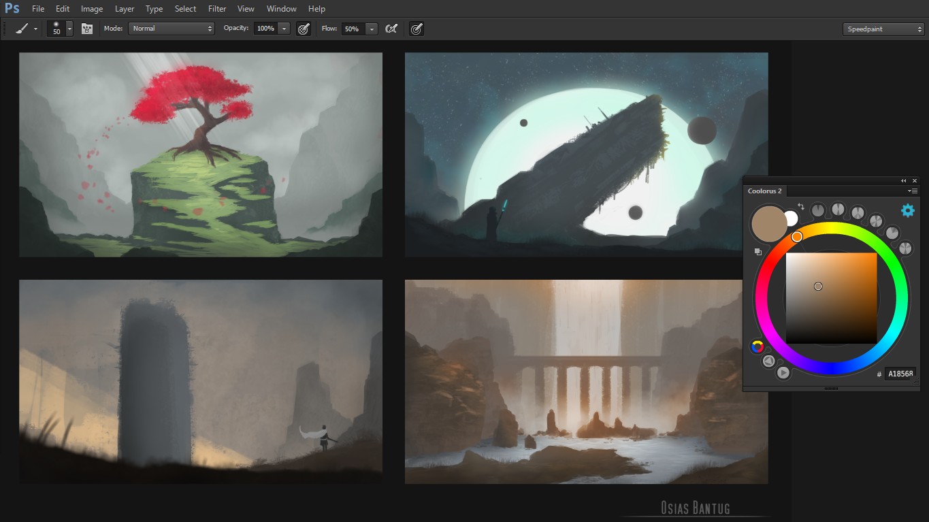Image resolution: width=929 pixels, height=522 pixels.
Task: Open Coolorus settings gear
Action: [x=907, y=211]
